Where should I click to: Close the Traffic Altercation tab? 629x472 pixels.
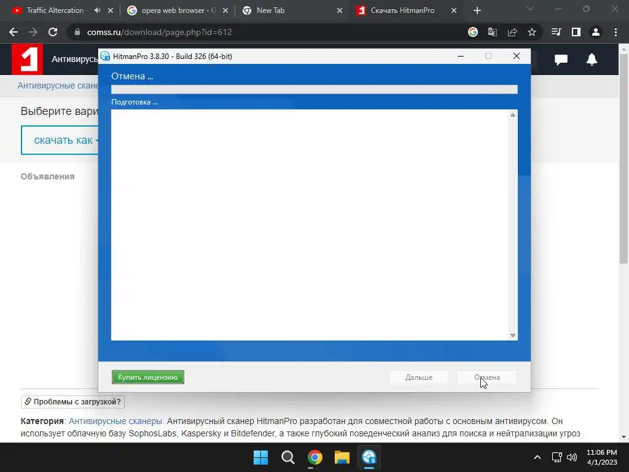111,10
